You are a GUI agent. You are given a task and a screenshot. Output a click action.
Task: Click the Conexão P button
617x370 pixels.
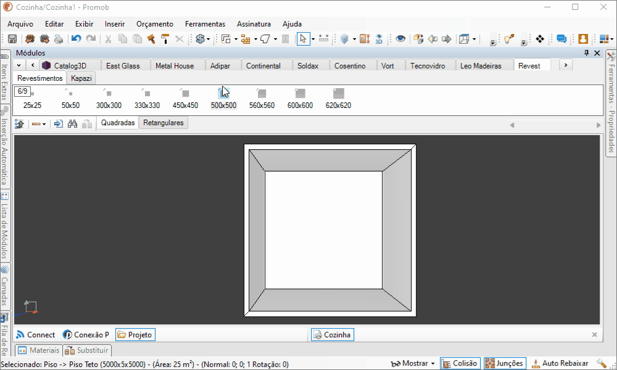click(x=86, y=335)
